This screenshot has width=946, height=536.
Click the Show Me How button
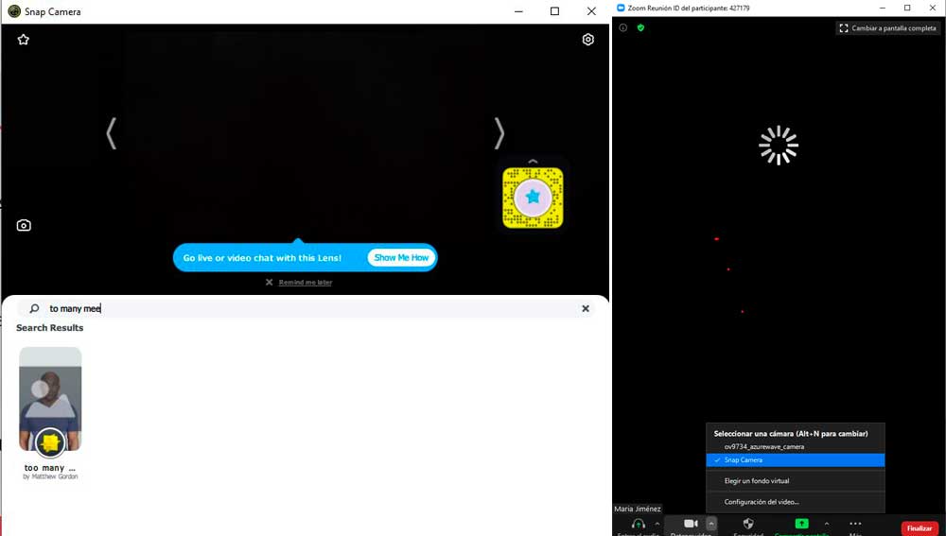point(401,257)
